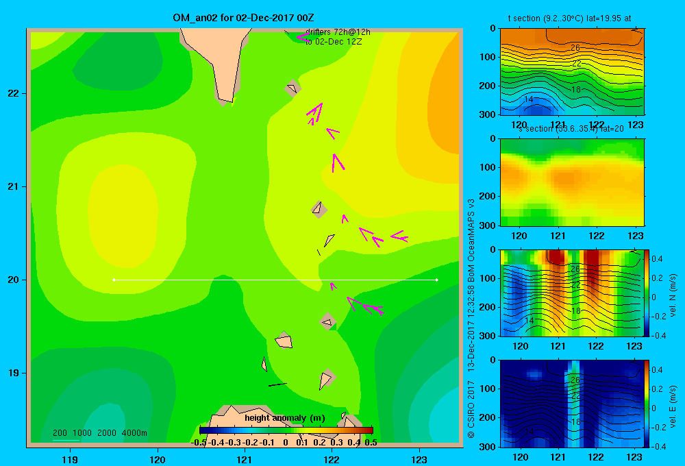Click the latitude 19 label on main map
Screen dimensions: 685x466
14,373
